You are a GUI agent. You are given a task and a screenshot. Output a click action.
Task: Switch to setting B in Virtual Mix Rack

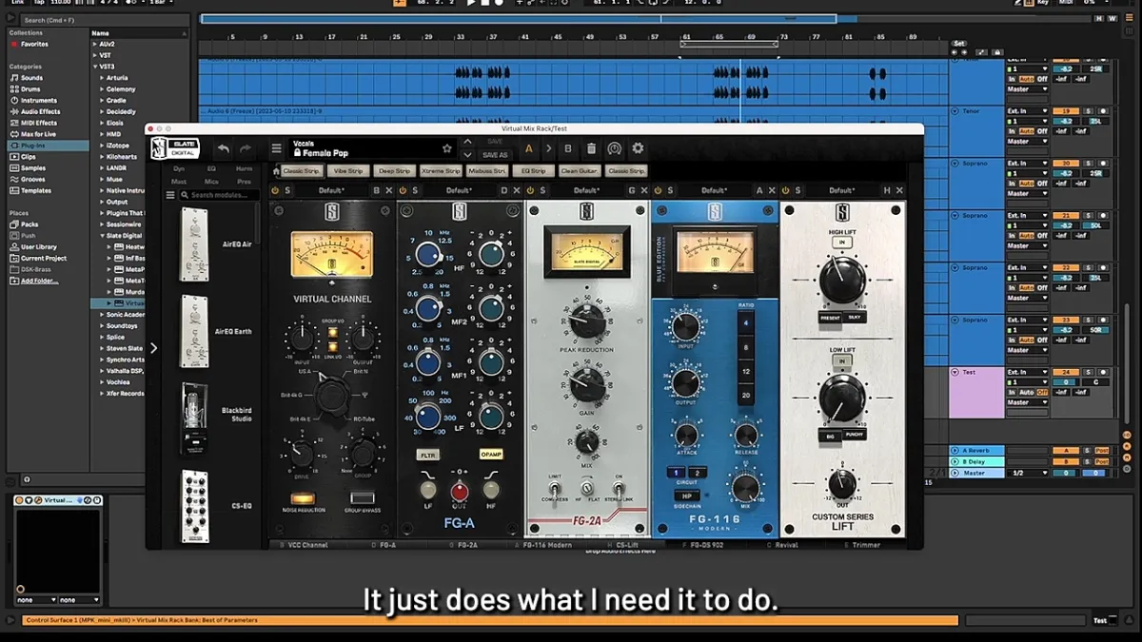click(x=568, y=148)
